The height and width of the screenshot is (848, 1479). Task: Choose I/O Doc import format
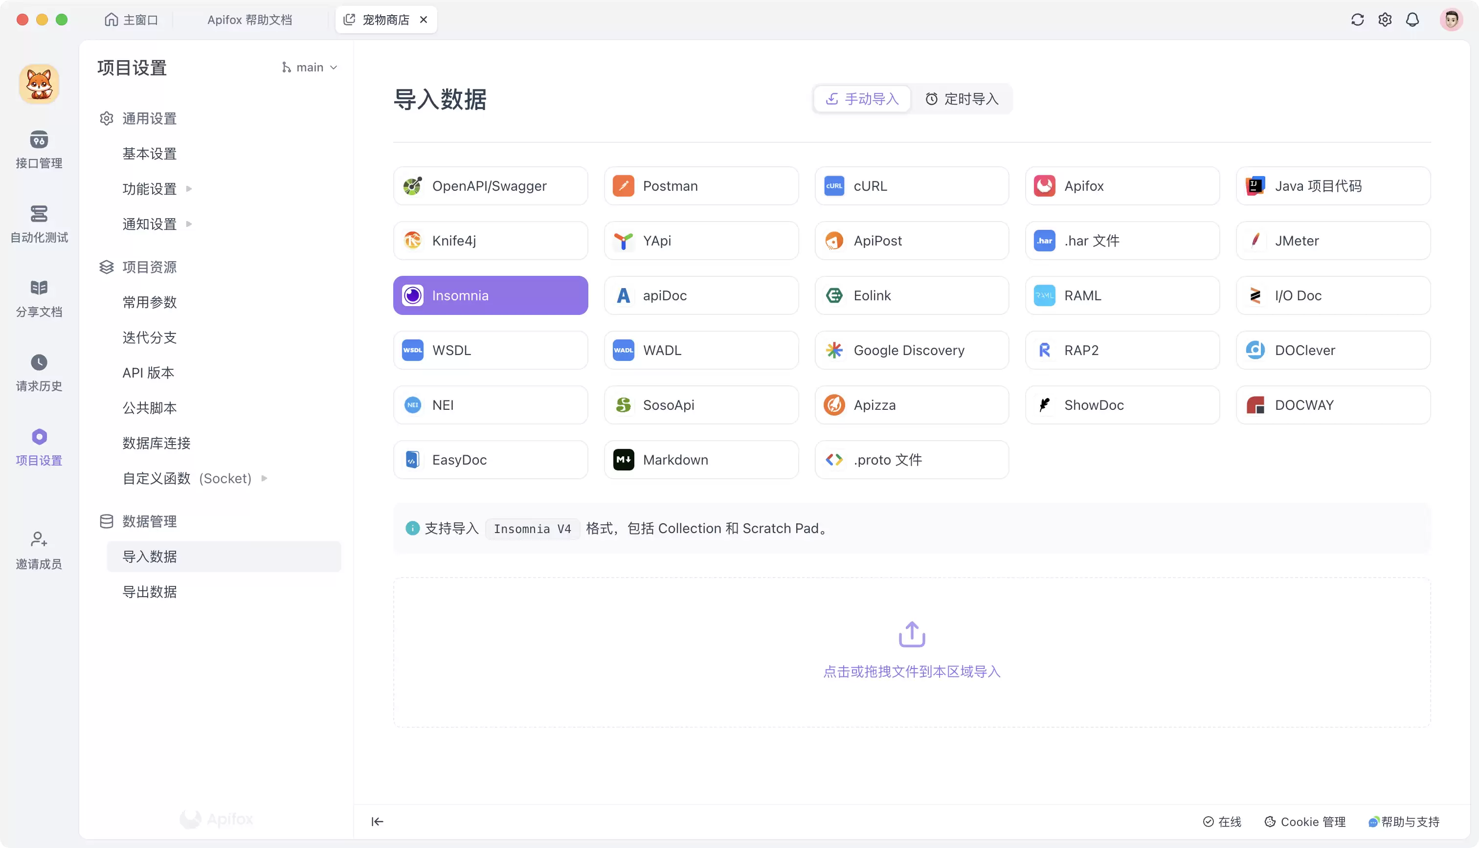(1333, 295)
